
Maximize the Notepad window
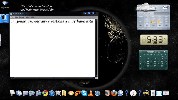point(89,13)
